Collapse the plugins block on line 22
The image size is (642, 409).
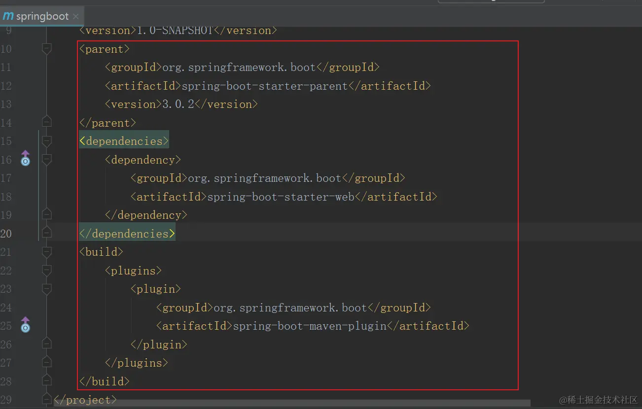[47, 271]
